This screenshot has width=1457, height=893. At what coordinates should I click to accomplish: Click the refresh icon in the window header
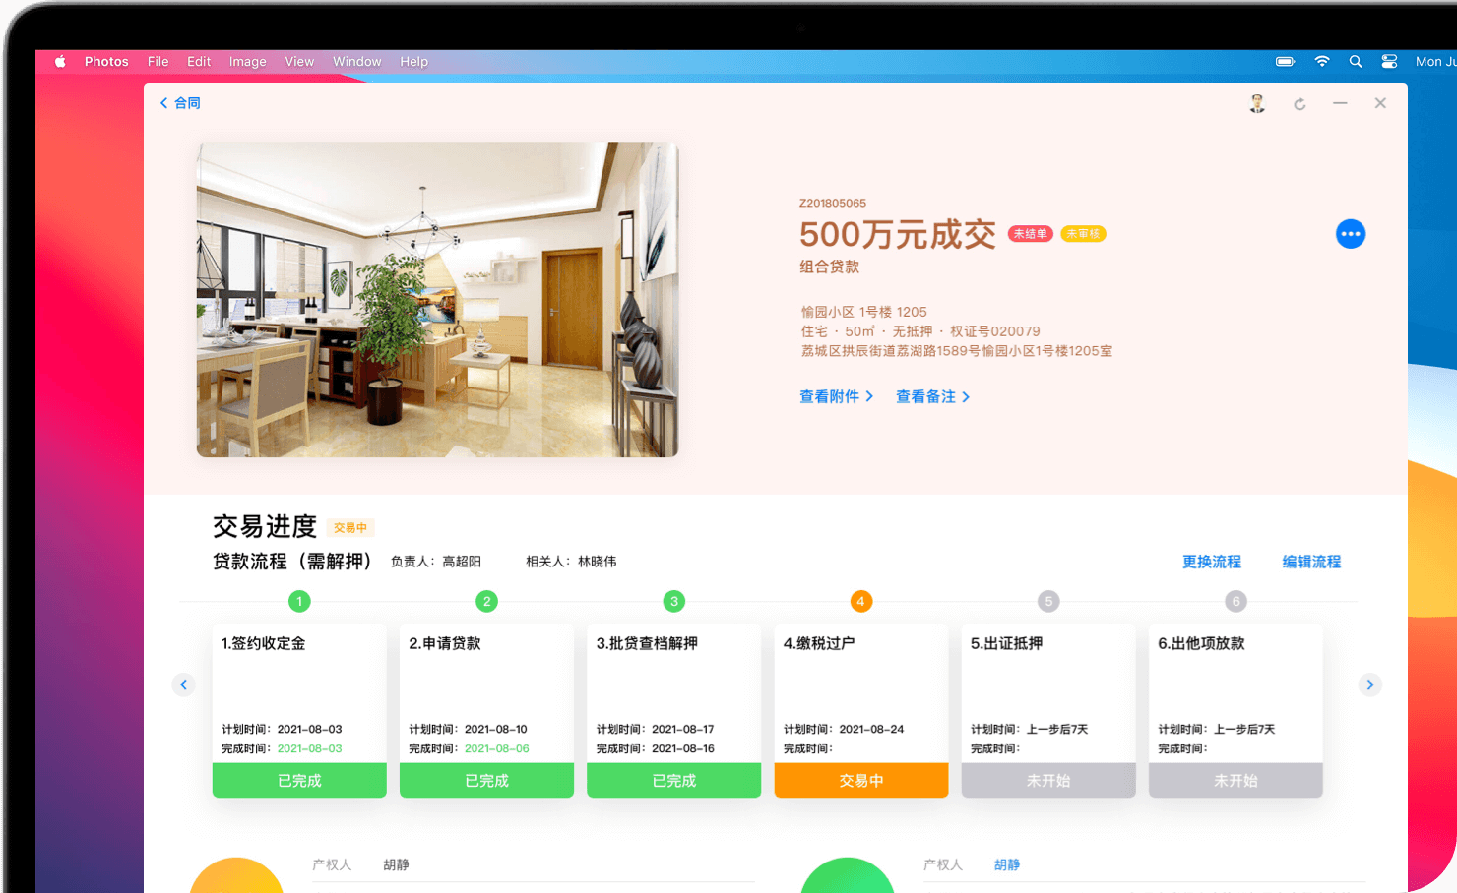tap(1299, 104)
